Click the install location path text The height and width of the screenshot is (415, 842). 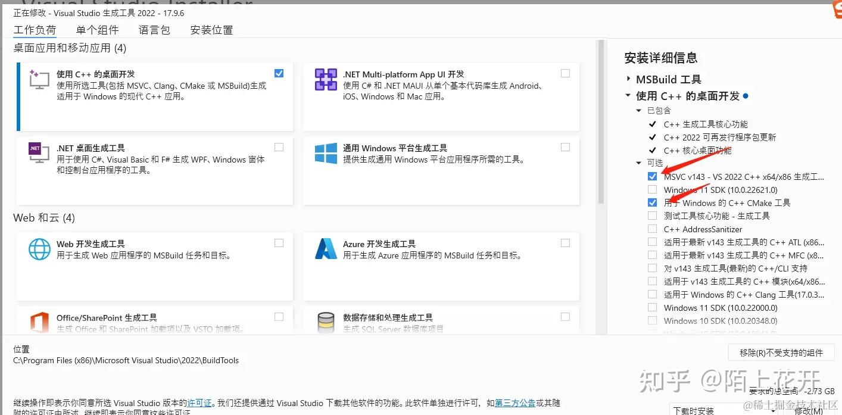126,360
